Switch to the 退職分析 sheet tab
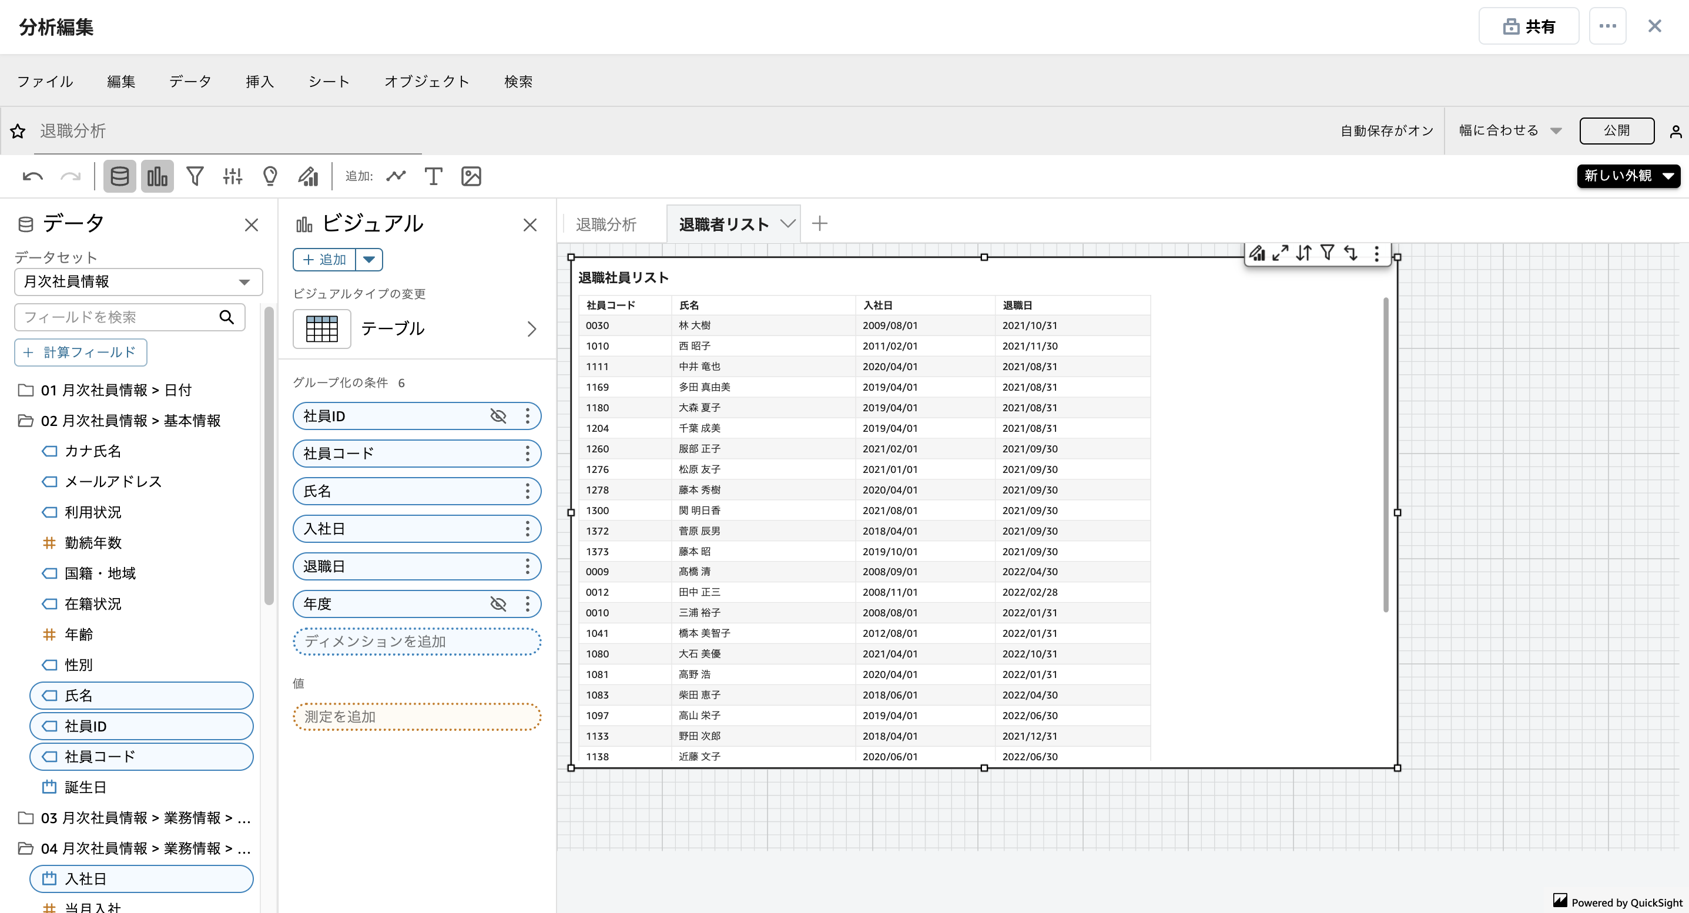Image resolution: width=1689 pixels, height=913 pixels. (606, 223)
